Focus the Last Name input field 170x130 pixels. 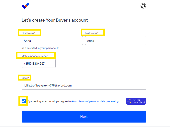116,41
